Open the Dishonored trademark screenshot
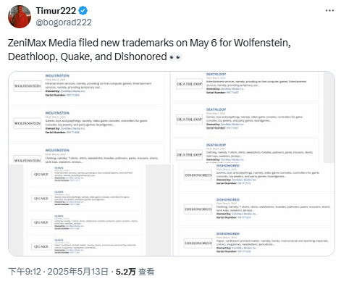The height and width of the screenshot is (284, 341). pos(253,209)
